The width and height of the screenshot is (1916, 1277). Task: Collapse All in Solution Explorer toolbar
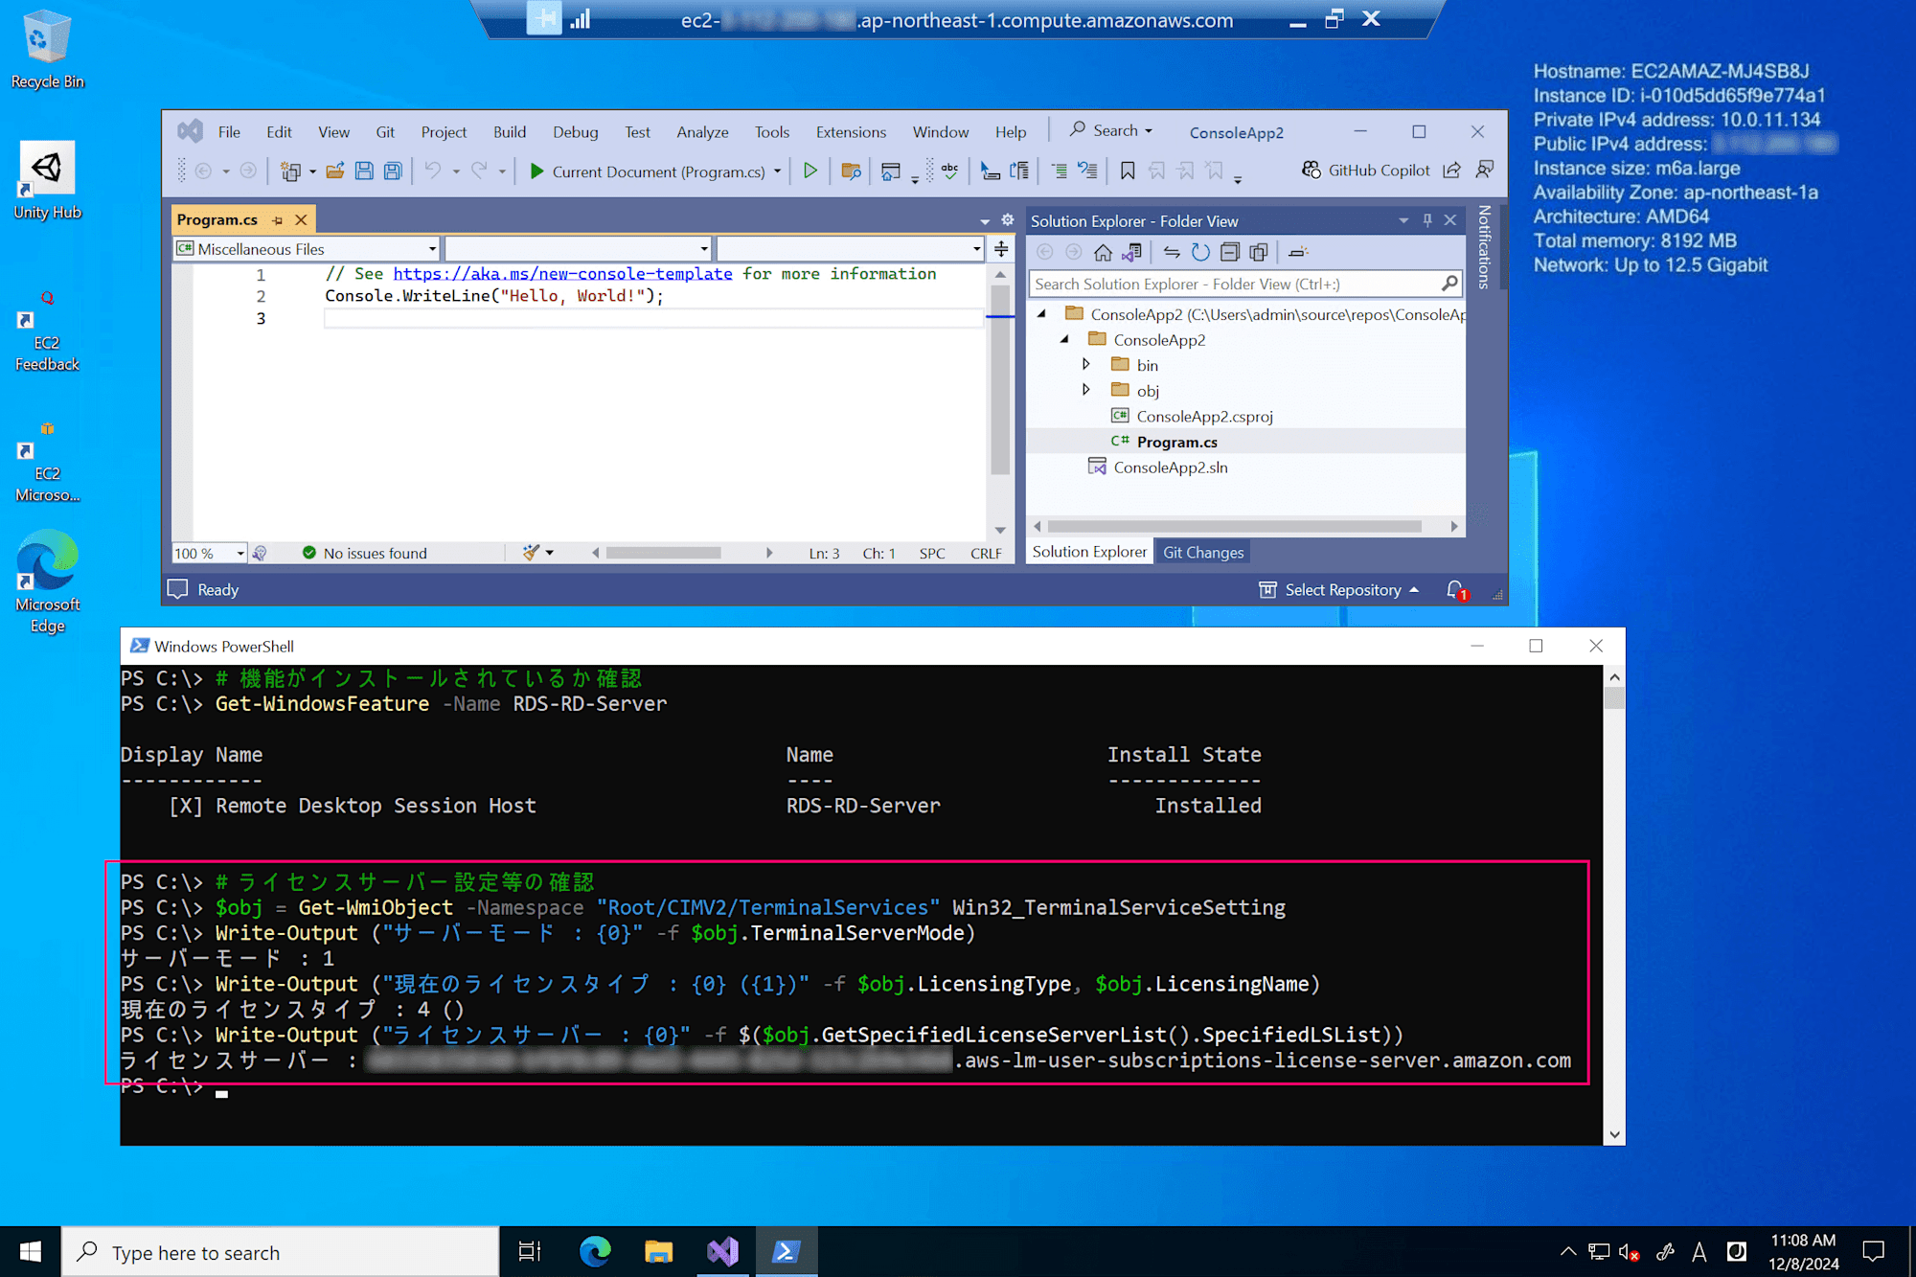click(1230, 252)
